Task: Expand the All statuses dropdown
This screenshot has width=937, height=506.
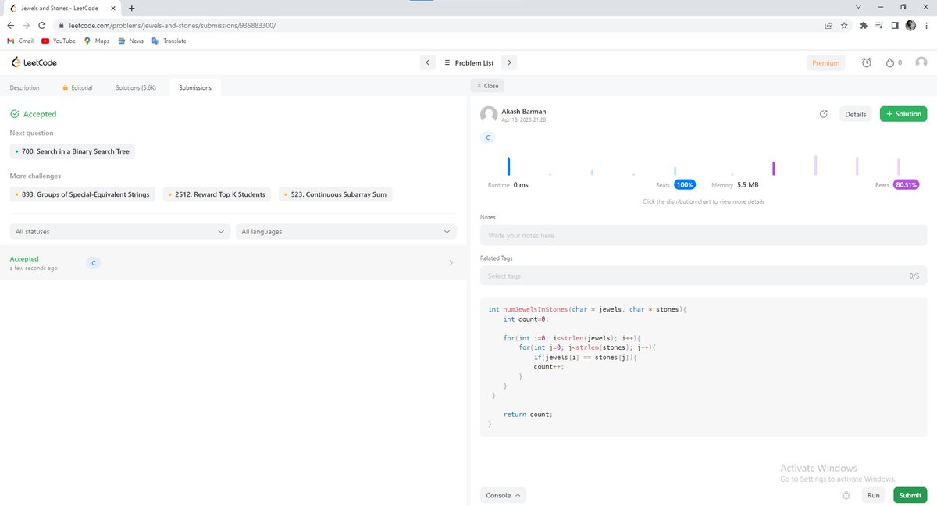Action: (x=120, y=231)
